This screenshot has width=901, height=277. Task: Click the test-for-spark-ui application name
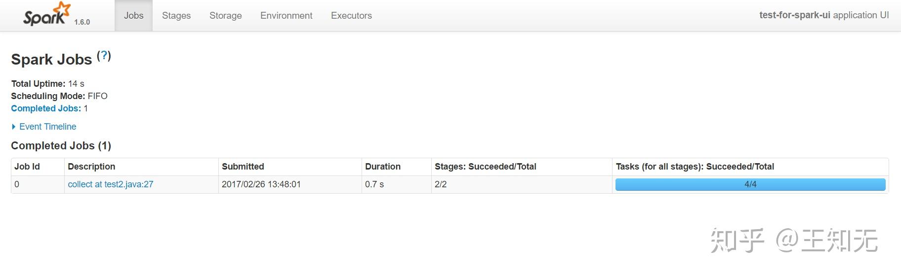tap(794, 15)
